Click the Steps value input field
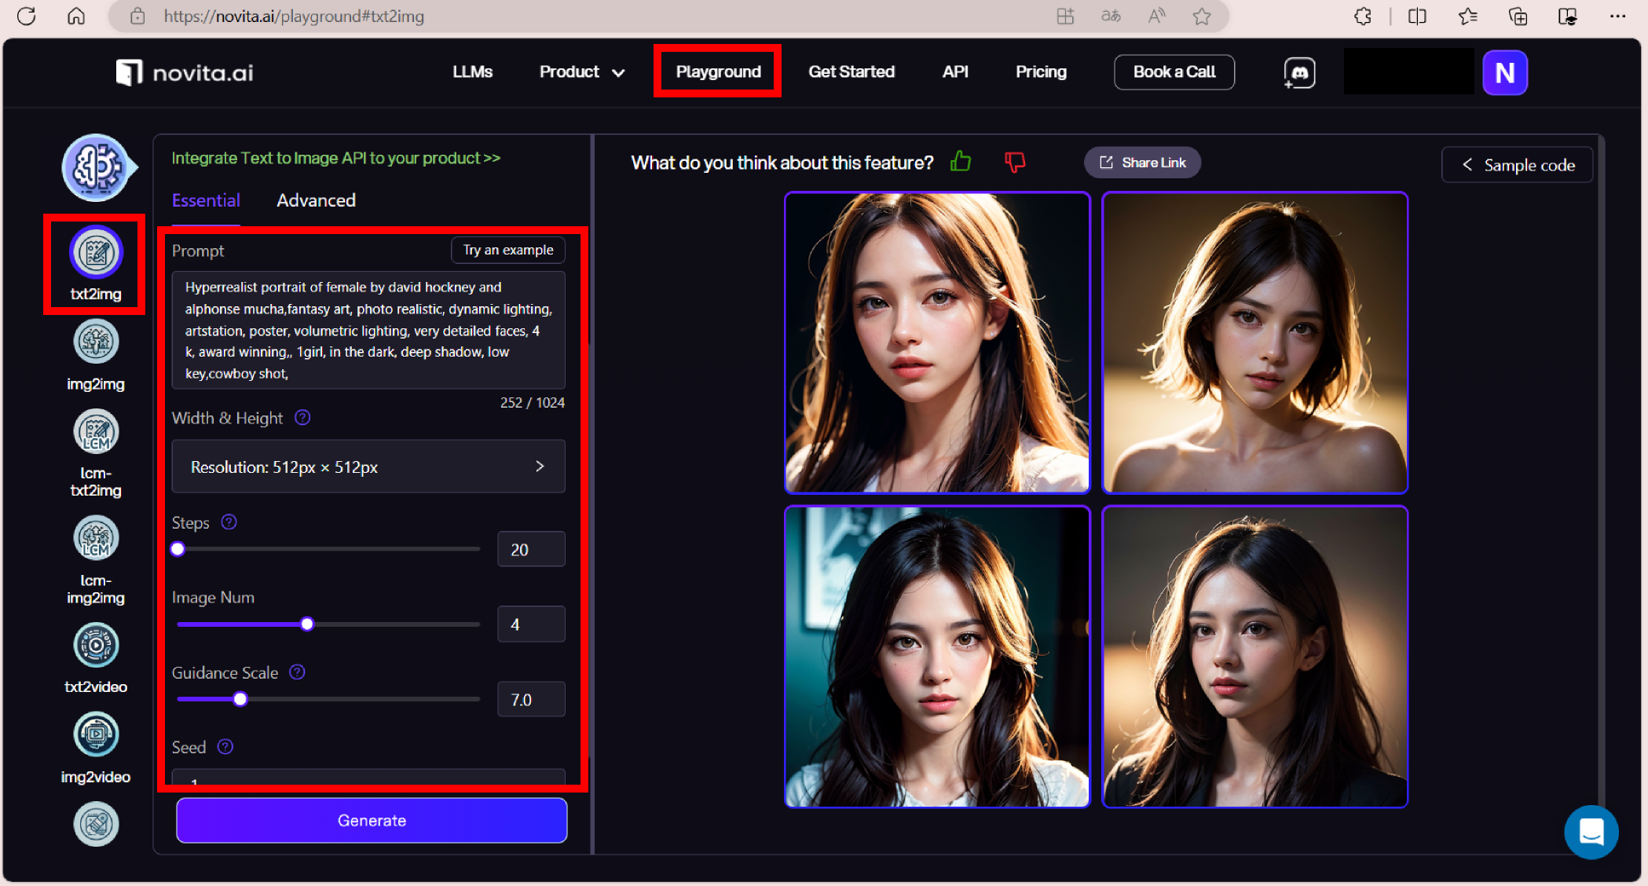Screen dimensions: 1648x886 pos(530,550)
